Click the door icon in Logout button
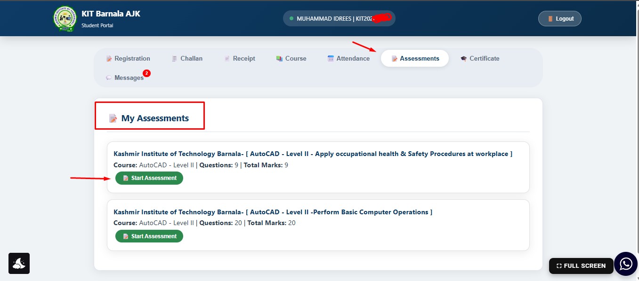 (x=550, y=19)
